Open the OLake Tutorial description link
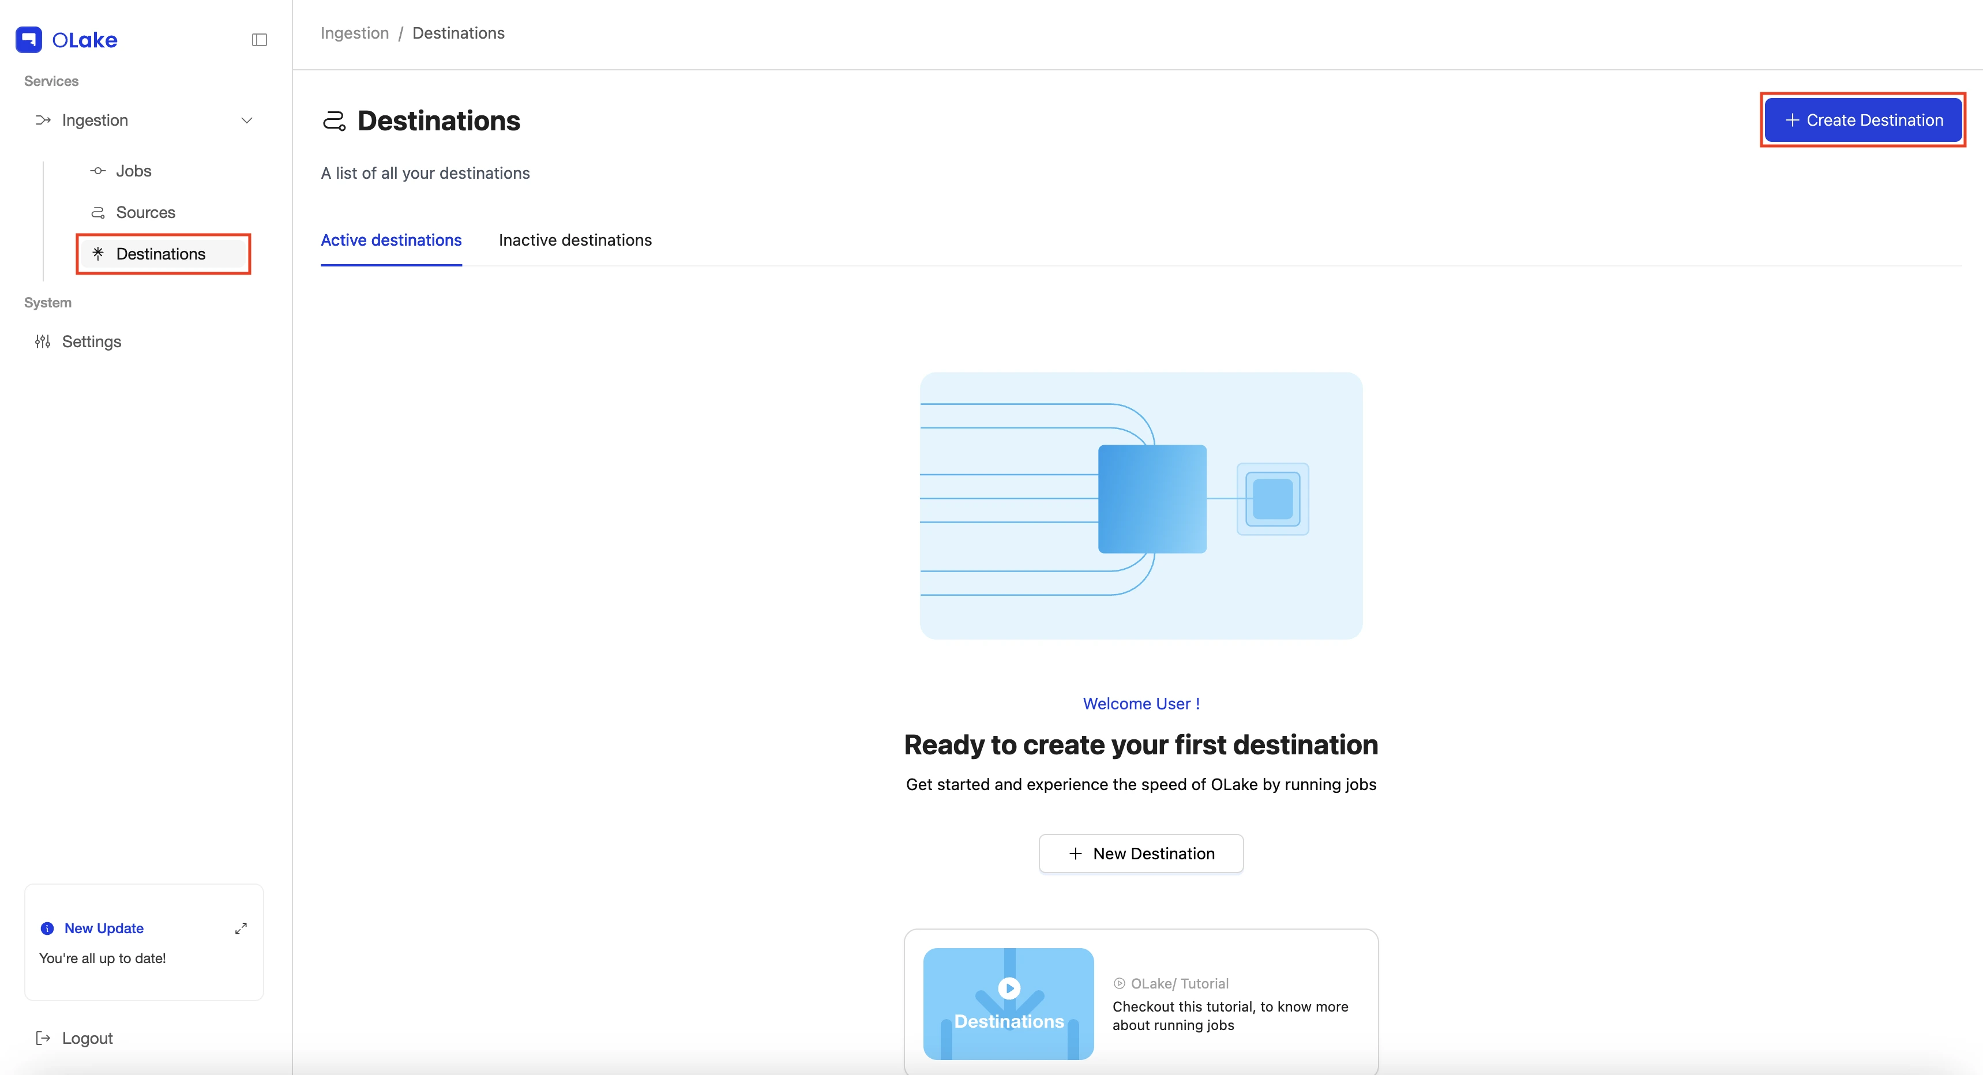1983x1075 pixels. pyautogui.click(x=1230, y=1016)
